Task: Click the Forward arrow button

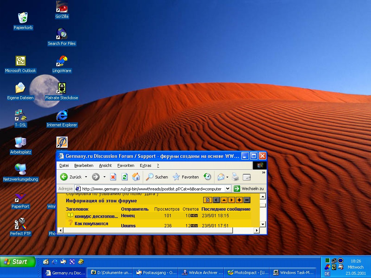Action: coord(96,177)
